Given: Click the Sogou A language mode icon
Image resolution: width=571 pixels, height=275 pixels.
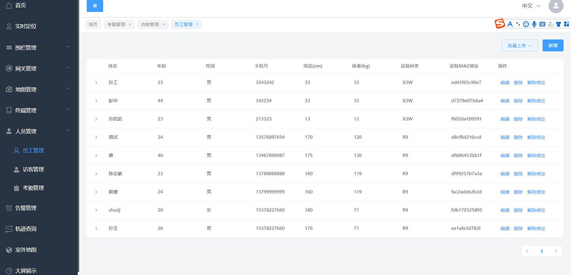Looking at the screenshot, I should click(510, 24).
